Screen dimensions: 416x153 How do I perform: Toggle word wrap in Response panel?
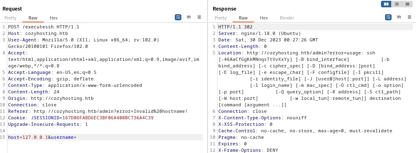click(388, 17)
